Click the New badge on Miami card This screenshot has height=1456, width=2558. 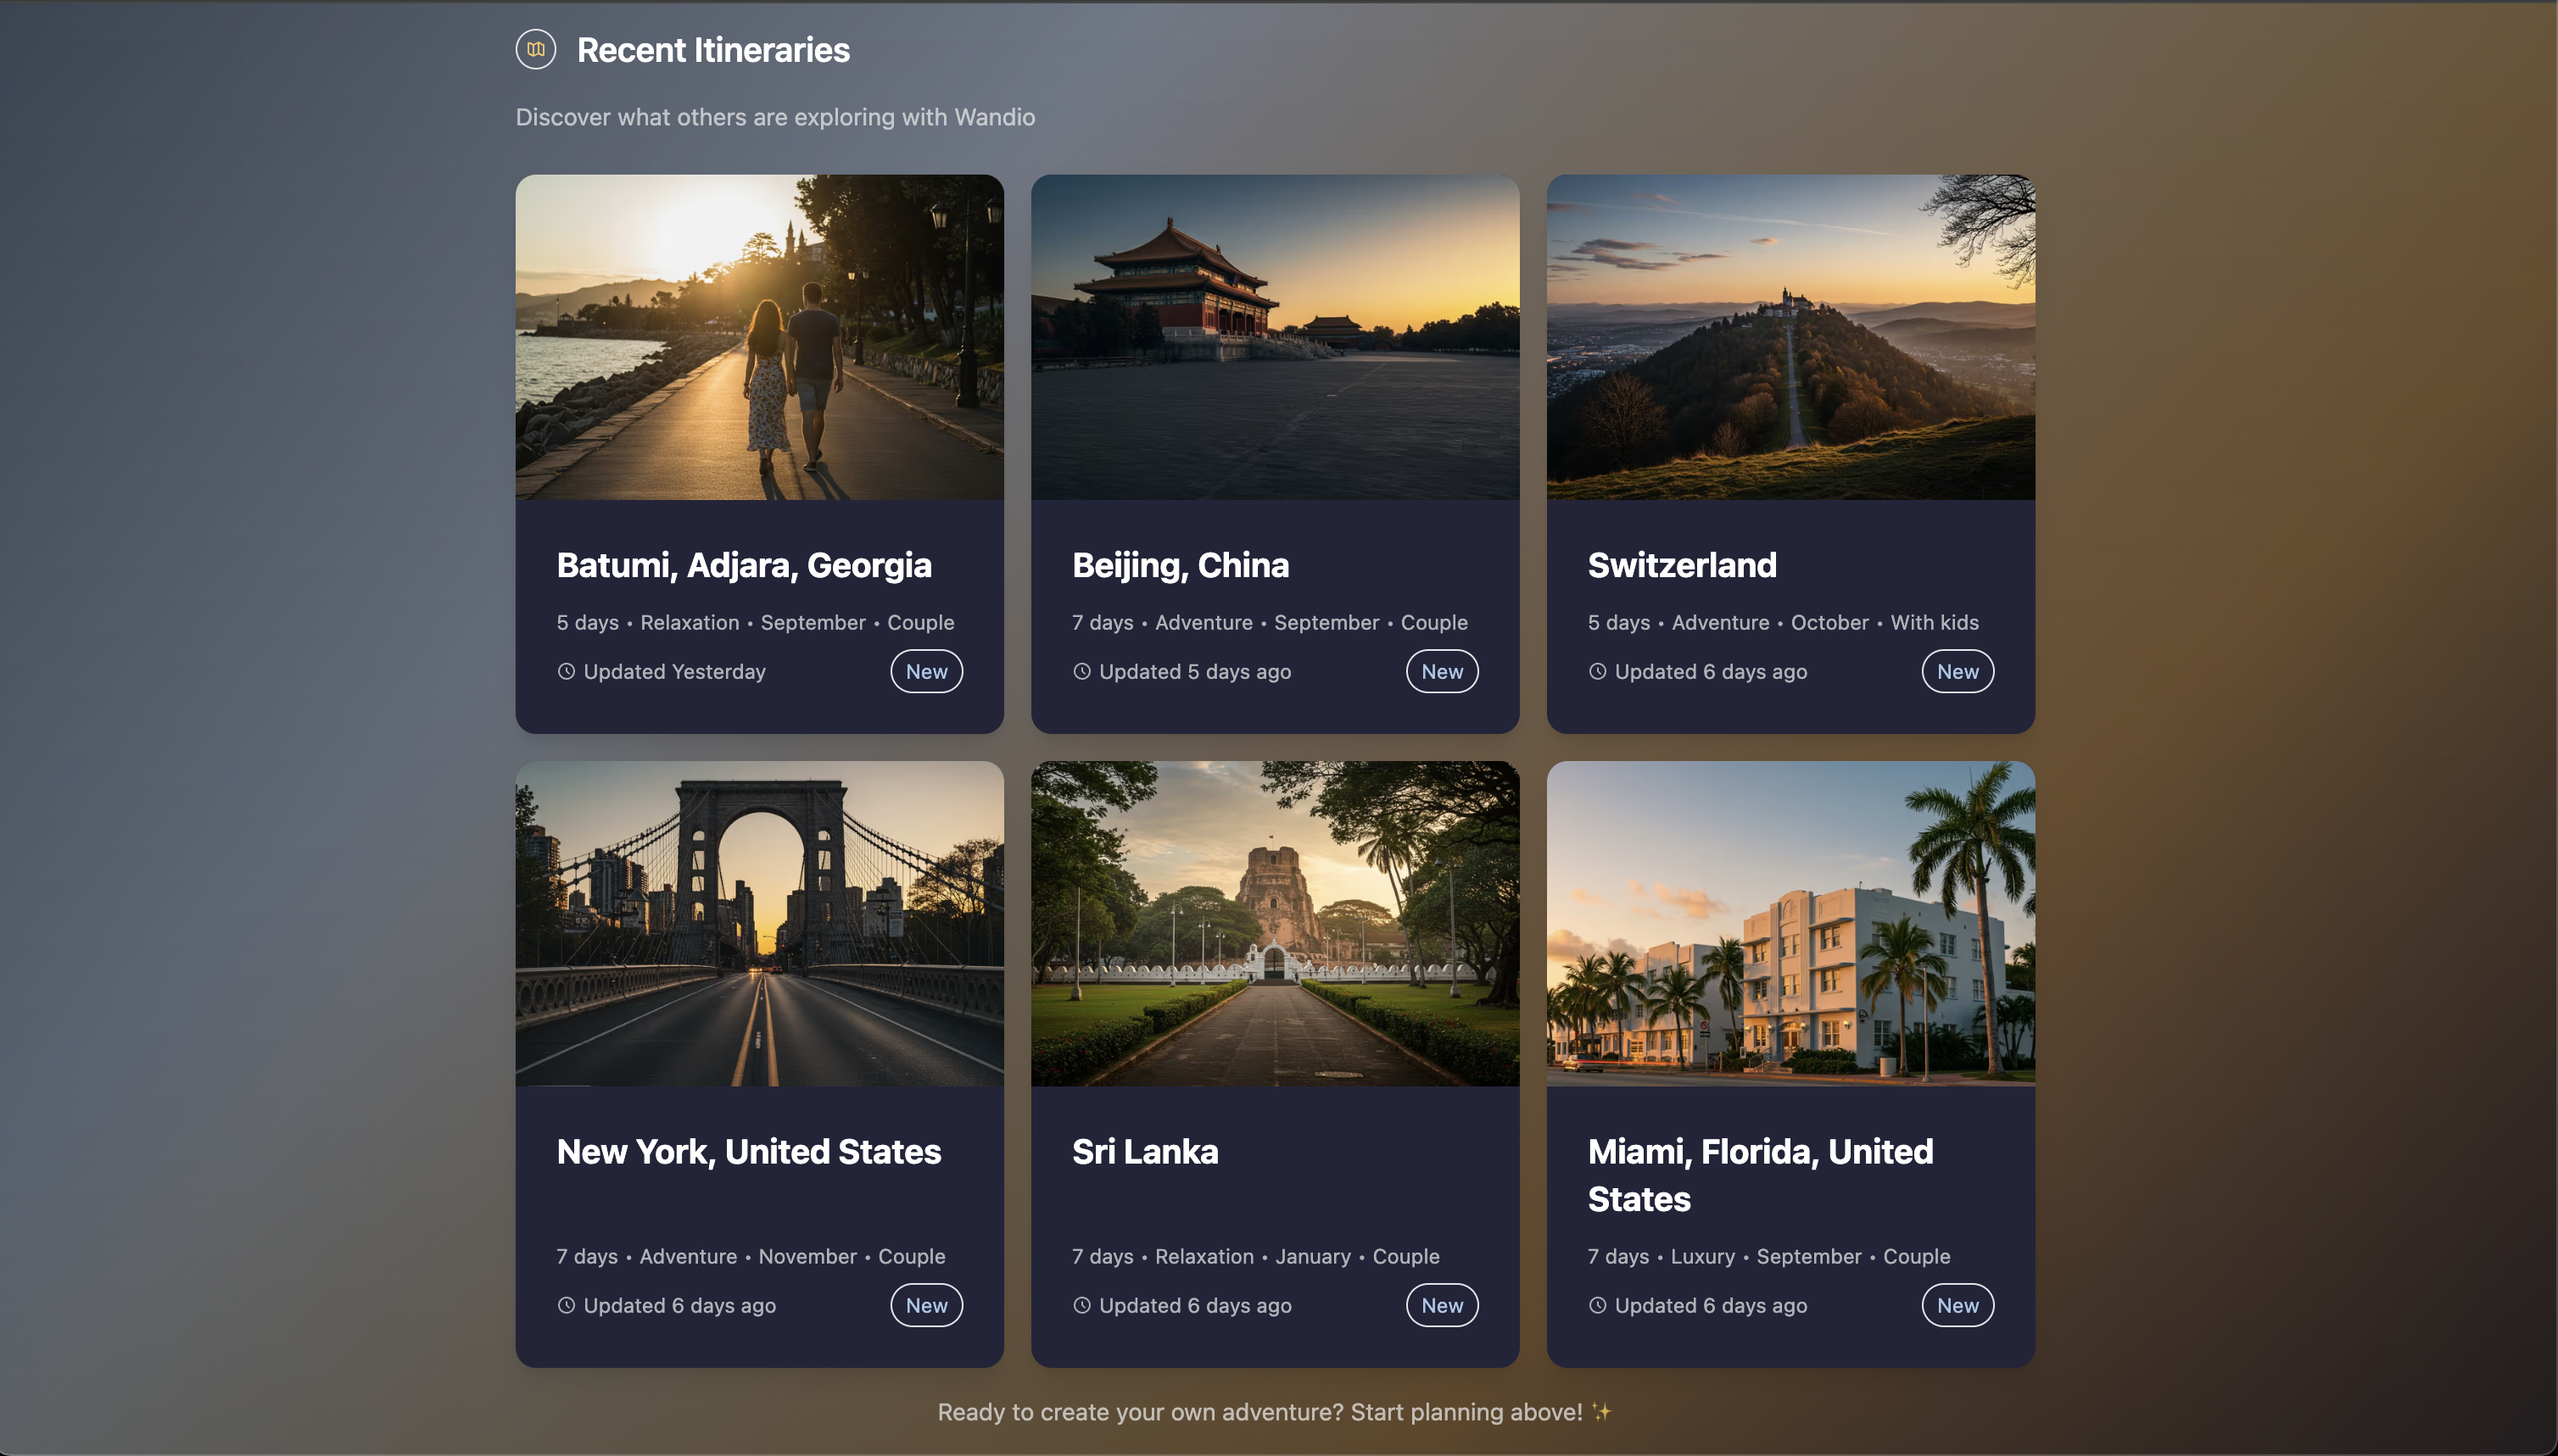(1958, 1305)
